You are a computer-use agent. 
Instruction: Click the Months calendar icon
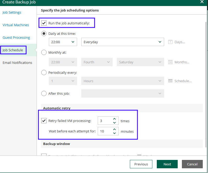point(170,62)
